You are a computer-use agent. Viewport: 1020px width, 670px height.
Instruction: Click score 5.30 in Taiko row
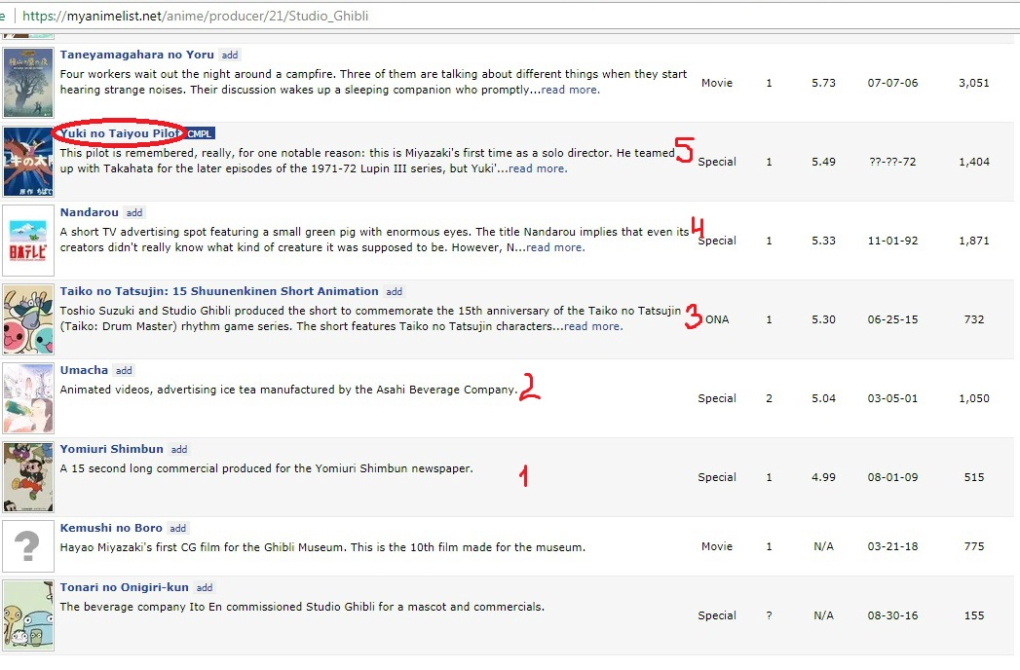[823, 318]
